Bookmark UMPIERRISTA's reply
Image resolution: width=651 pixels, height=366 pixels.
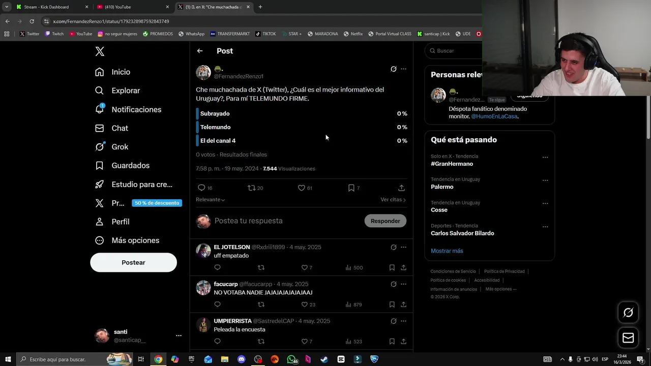click(x=392, y=342)
